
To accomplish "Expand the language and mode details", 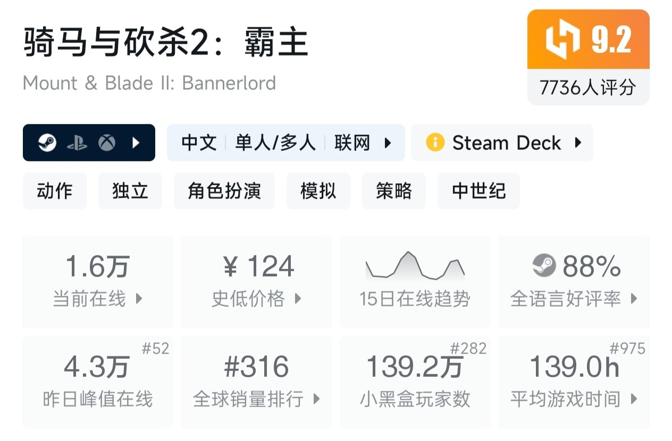I will [x=388, y=142].
